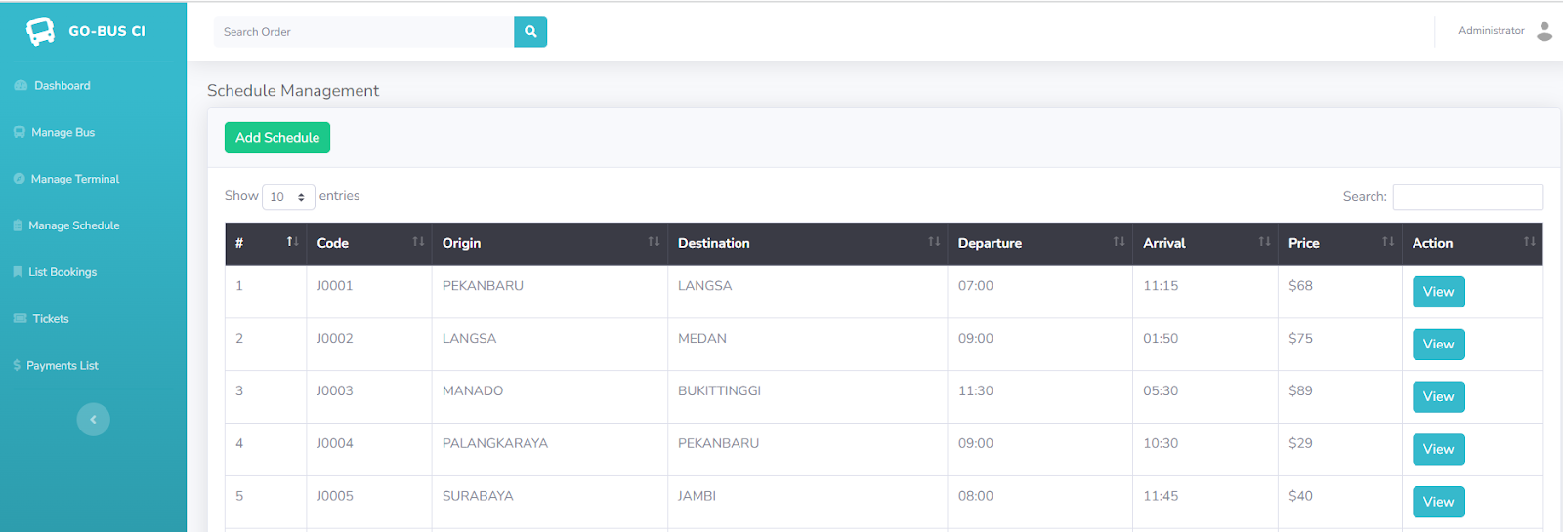View schedule J0005 details
The width and height of the screenshot is (1563, 532).
pyautogui.click(x=1438, y=503)
